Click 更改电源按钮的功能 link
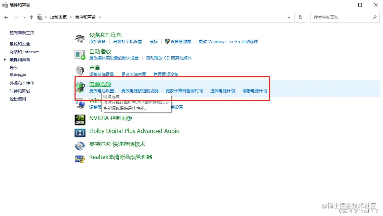Image resolution: width=383 pixels, height=216 pixels. click(x=140, y=91)
